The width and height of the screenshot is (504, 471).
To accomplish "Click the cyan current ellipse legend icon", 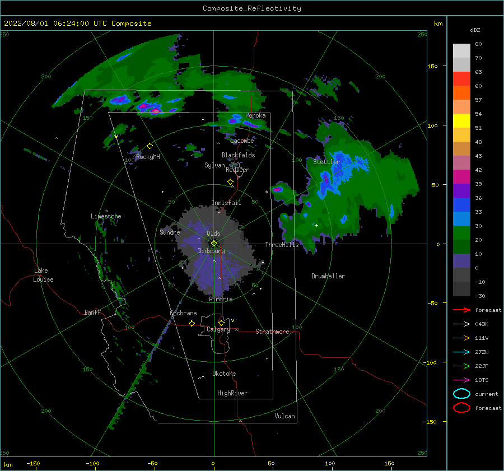I will tap(461, 394).
